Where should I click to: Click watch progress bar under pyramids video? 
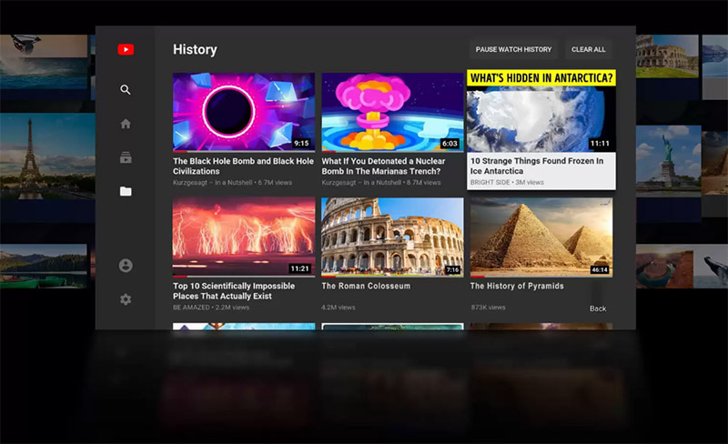(541, 277)
